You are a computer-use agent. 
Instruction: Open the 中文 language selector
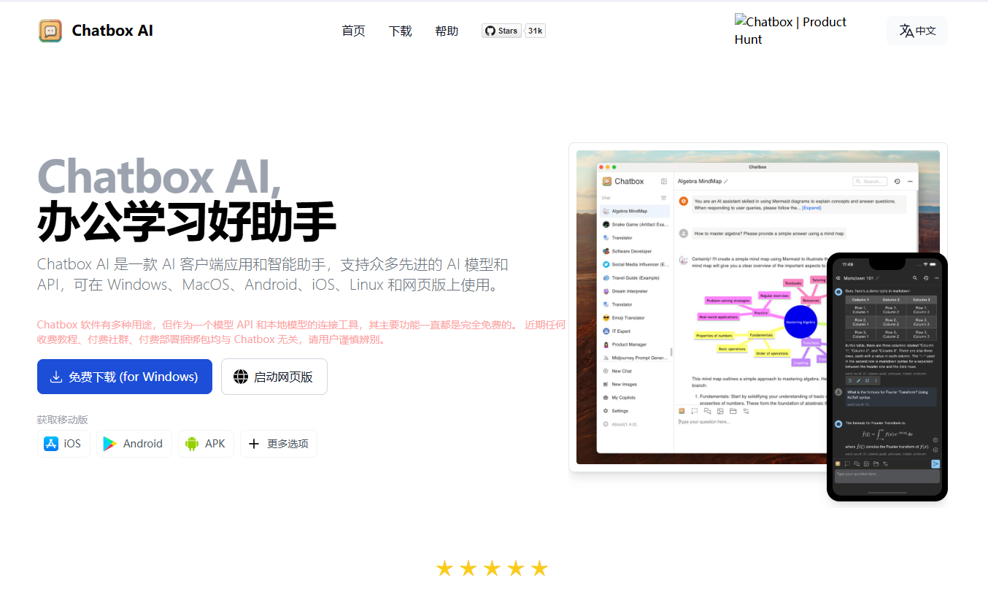tap(917, 31)
